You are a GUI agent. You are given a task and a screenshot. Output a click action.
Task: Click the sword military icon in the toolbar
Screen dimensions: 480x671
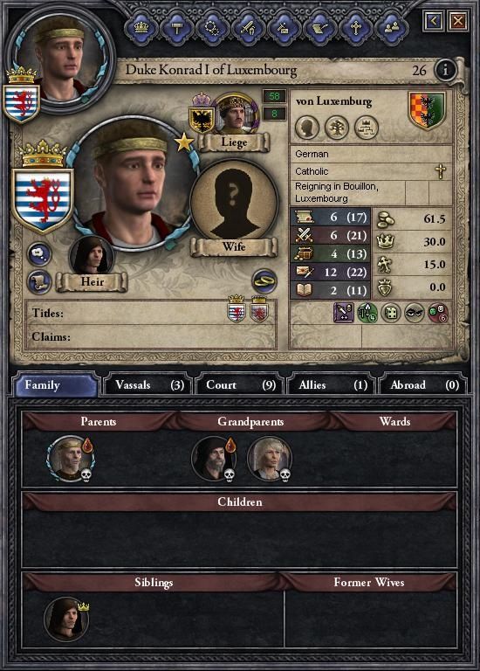tap(249, 28)
